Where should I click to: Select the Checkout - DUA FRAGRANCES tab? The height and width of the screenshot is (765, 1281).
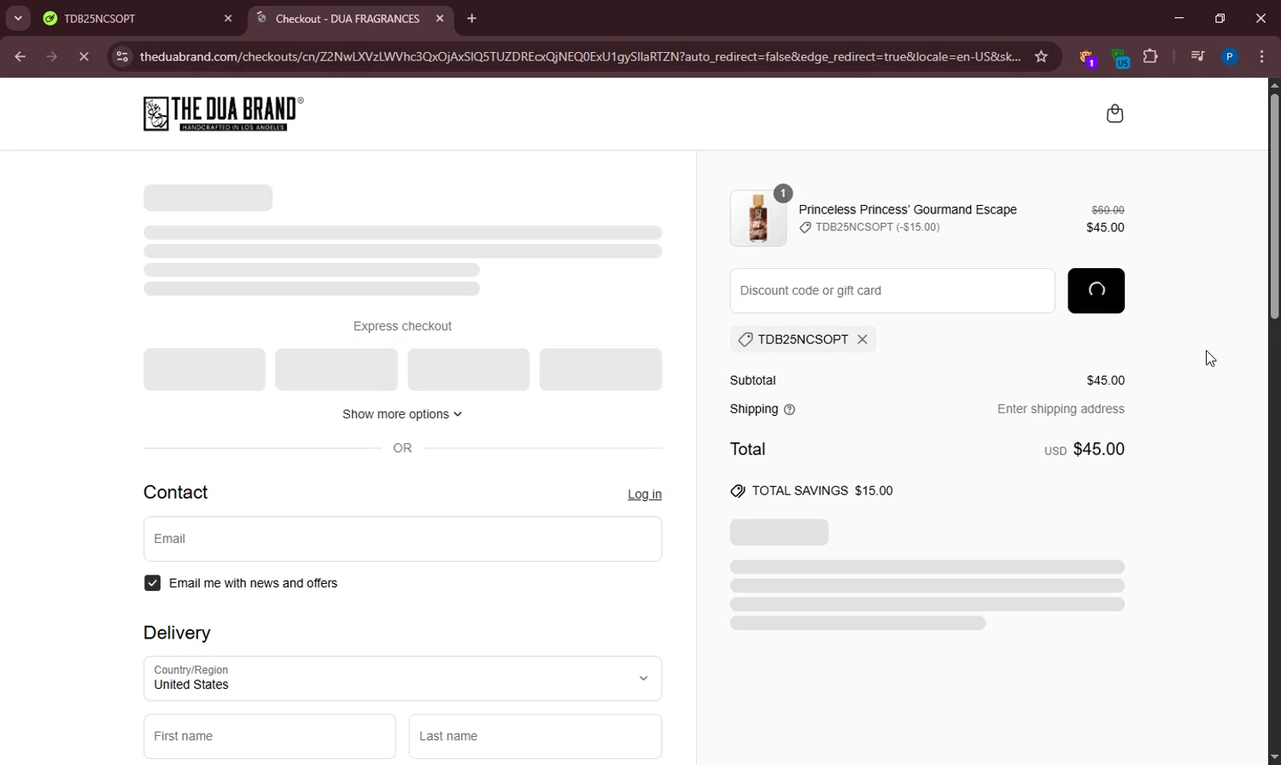[350, 19]
